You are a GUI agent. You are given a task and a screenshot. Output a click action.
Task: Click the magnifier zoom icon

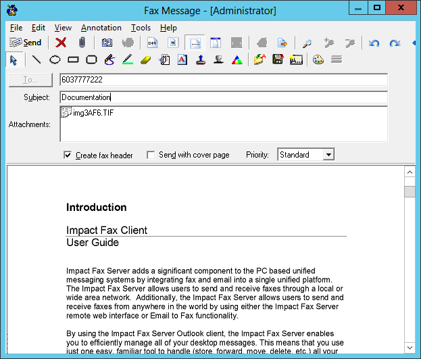[x=307, y=43]
